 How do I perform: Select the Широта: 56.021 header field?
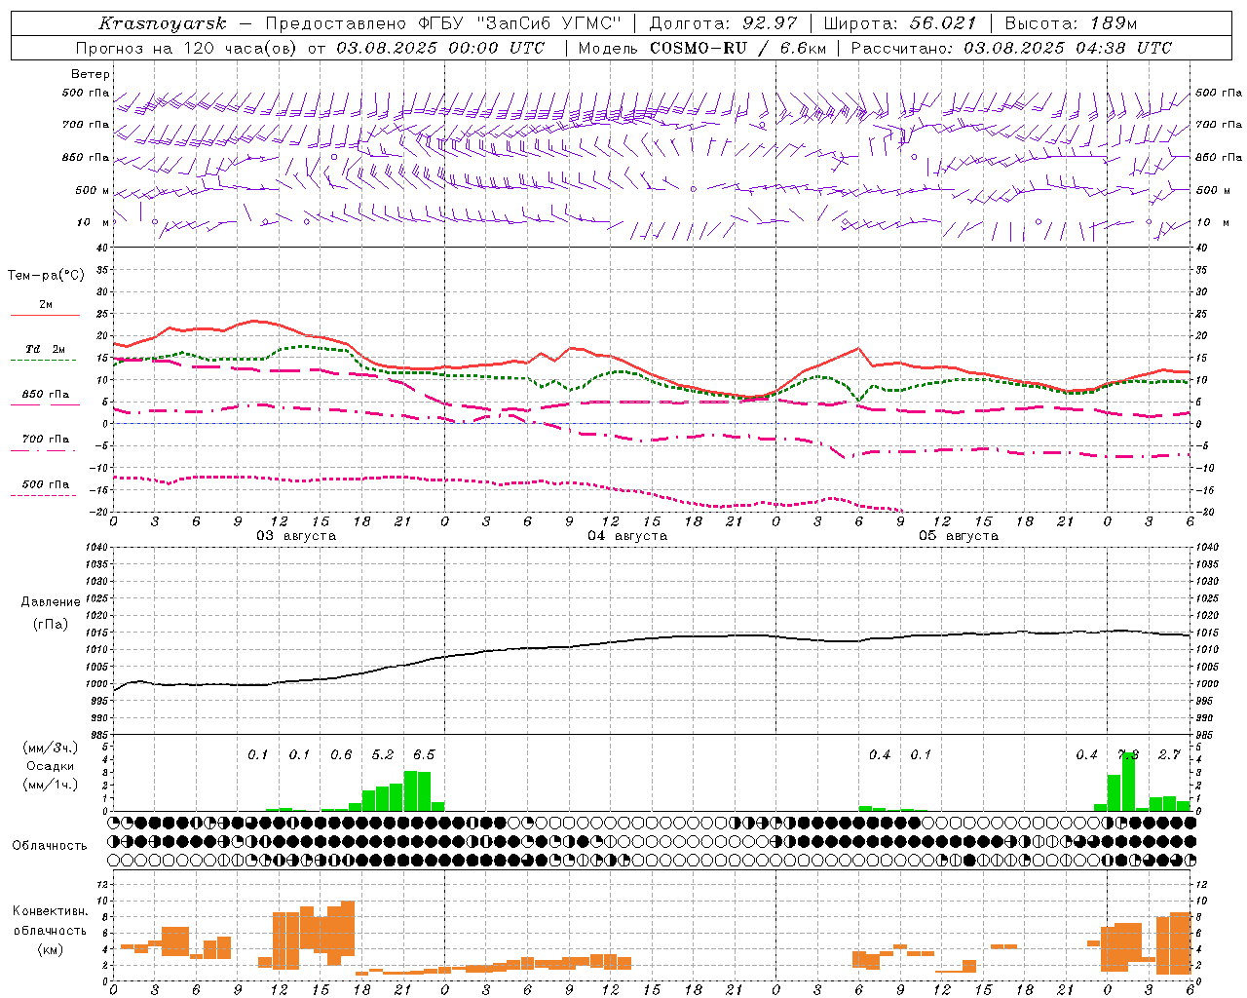pos(899,23)
